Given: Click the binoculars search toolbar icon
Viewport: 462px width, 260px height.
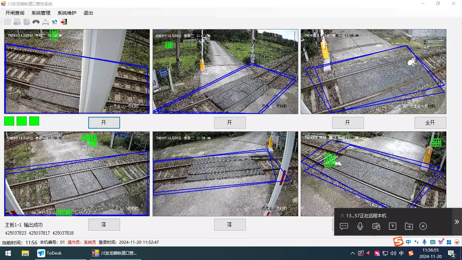Looking at the screenshot, I should pos(36,22).
